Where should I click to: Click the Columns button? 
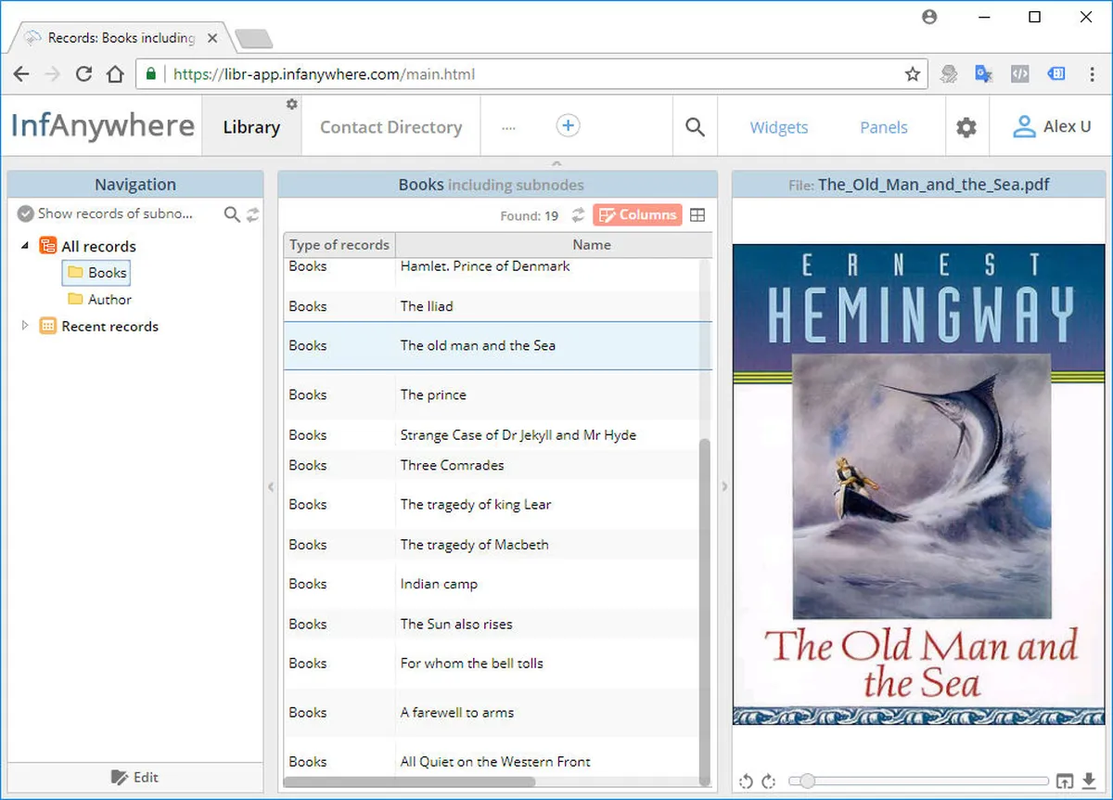(637, 215)
